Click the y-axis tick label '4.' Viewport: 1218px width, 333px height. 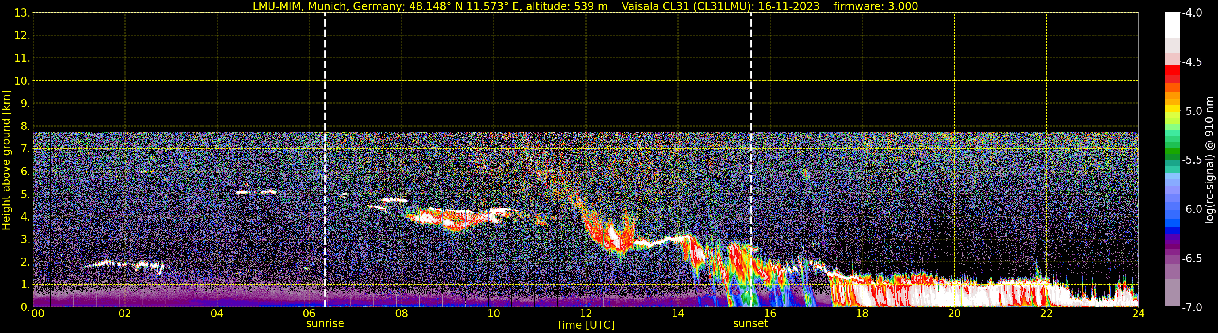point(25,216)
